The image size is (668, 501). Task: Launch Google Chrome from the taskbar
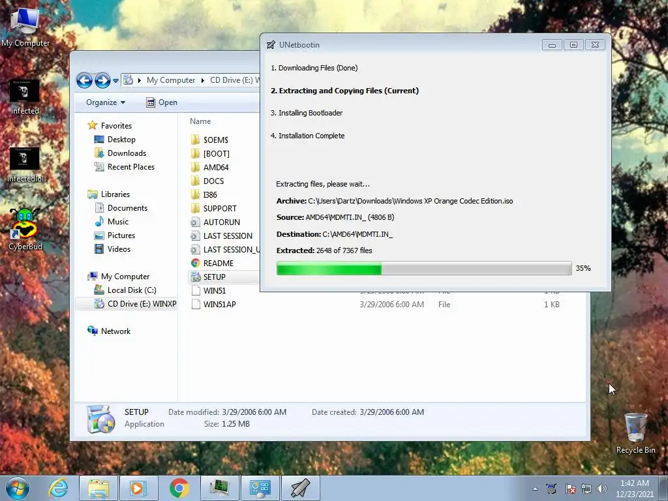pyautogui.click(x=179, y=488)
